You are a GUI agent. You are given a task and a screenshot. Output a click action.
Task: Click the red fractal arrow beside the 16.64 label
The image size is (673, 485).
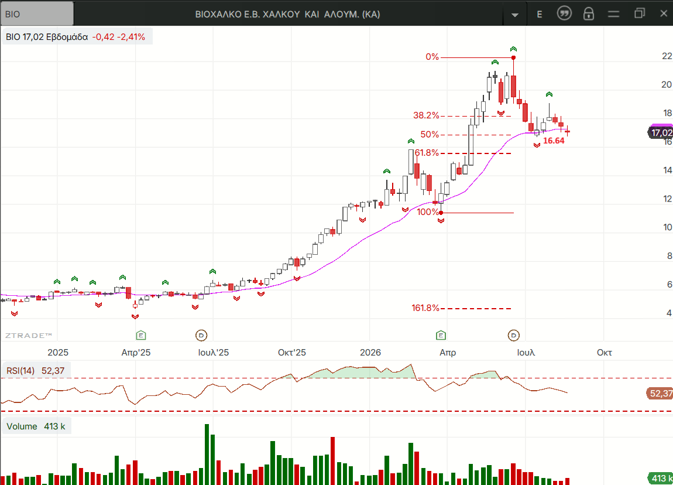pos(537,145)
